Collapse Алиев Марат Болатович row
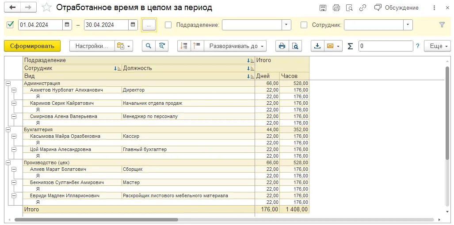The width and height of the screenshot is (454, 225). pyautogui.click(x=14, y=169)
